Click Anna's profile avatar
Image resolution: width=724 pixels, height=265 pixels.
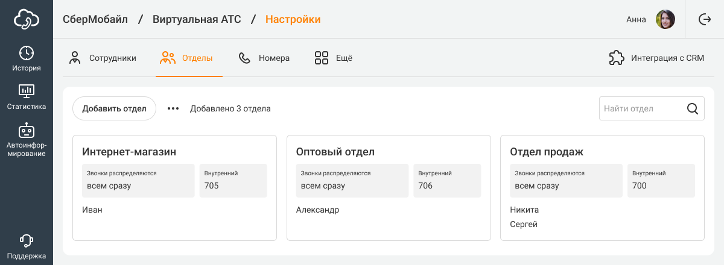click(665, 19)
